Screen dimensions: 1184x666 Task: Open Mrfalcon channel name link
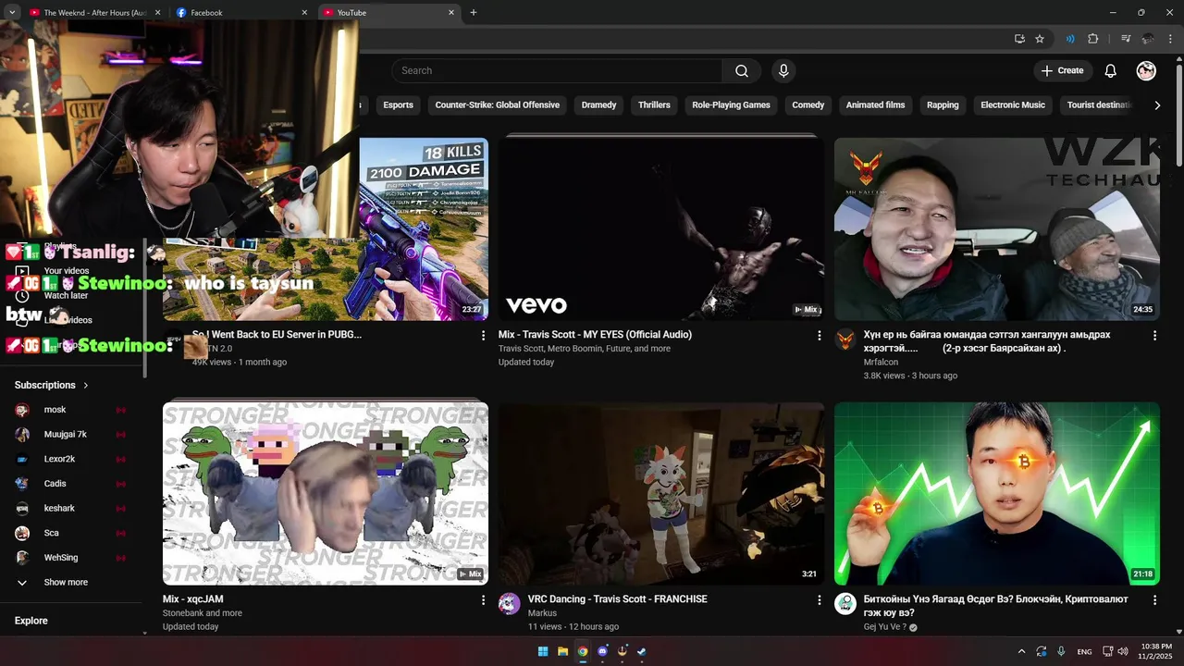(881, 363)
